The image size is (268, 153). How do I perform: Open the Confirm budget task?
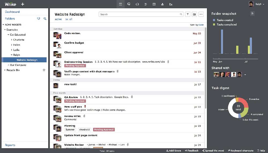tap(74, 43)
